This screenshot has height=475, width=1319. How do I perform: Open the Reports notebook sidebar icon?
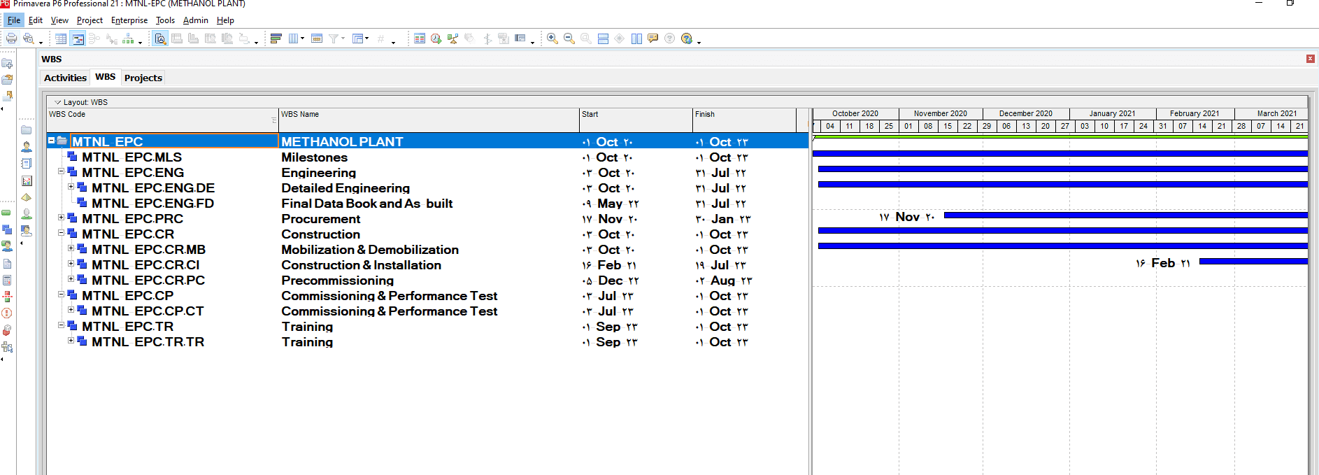tap(26, 164)
